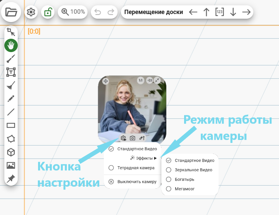This screenshot has width=279, height=215.
Task: Move board right with arrow button
Action: point(246,12)
